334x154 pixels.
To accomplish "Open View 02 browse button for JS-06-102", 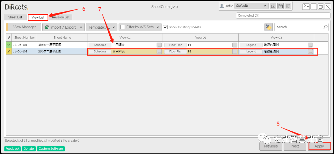I will [235, 51].
